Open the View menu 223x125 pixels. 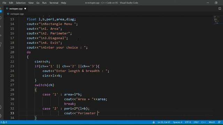(31, 3)
